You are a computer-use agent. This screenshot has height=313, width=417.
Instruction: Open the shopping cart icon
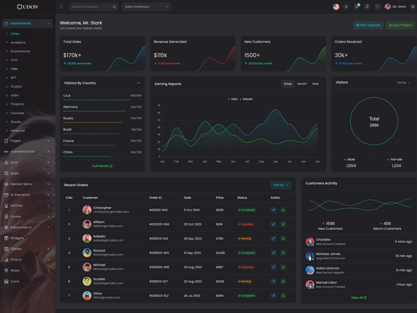[357, 7]
